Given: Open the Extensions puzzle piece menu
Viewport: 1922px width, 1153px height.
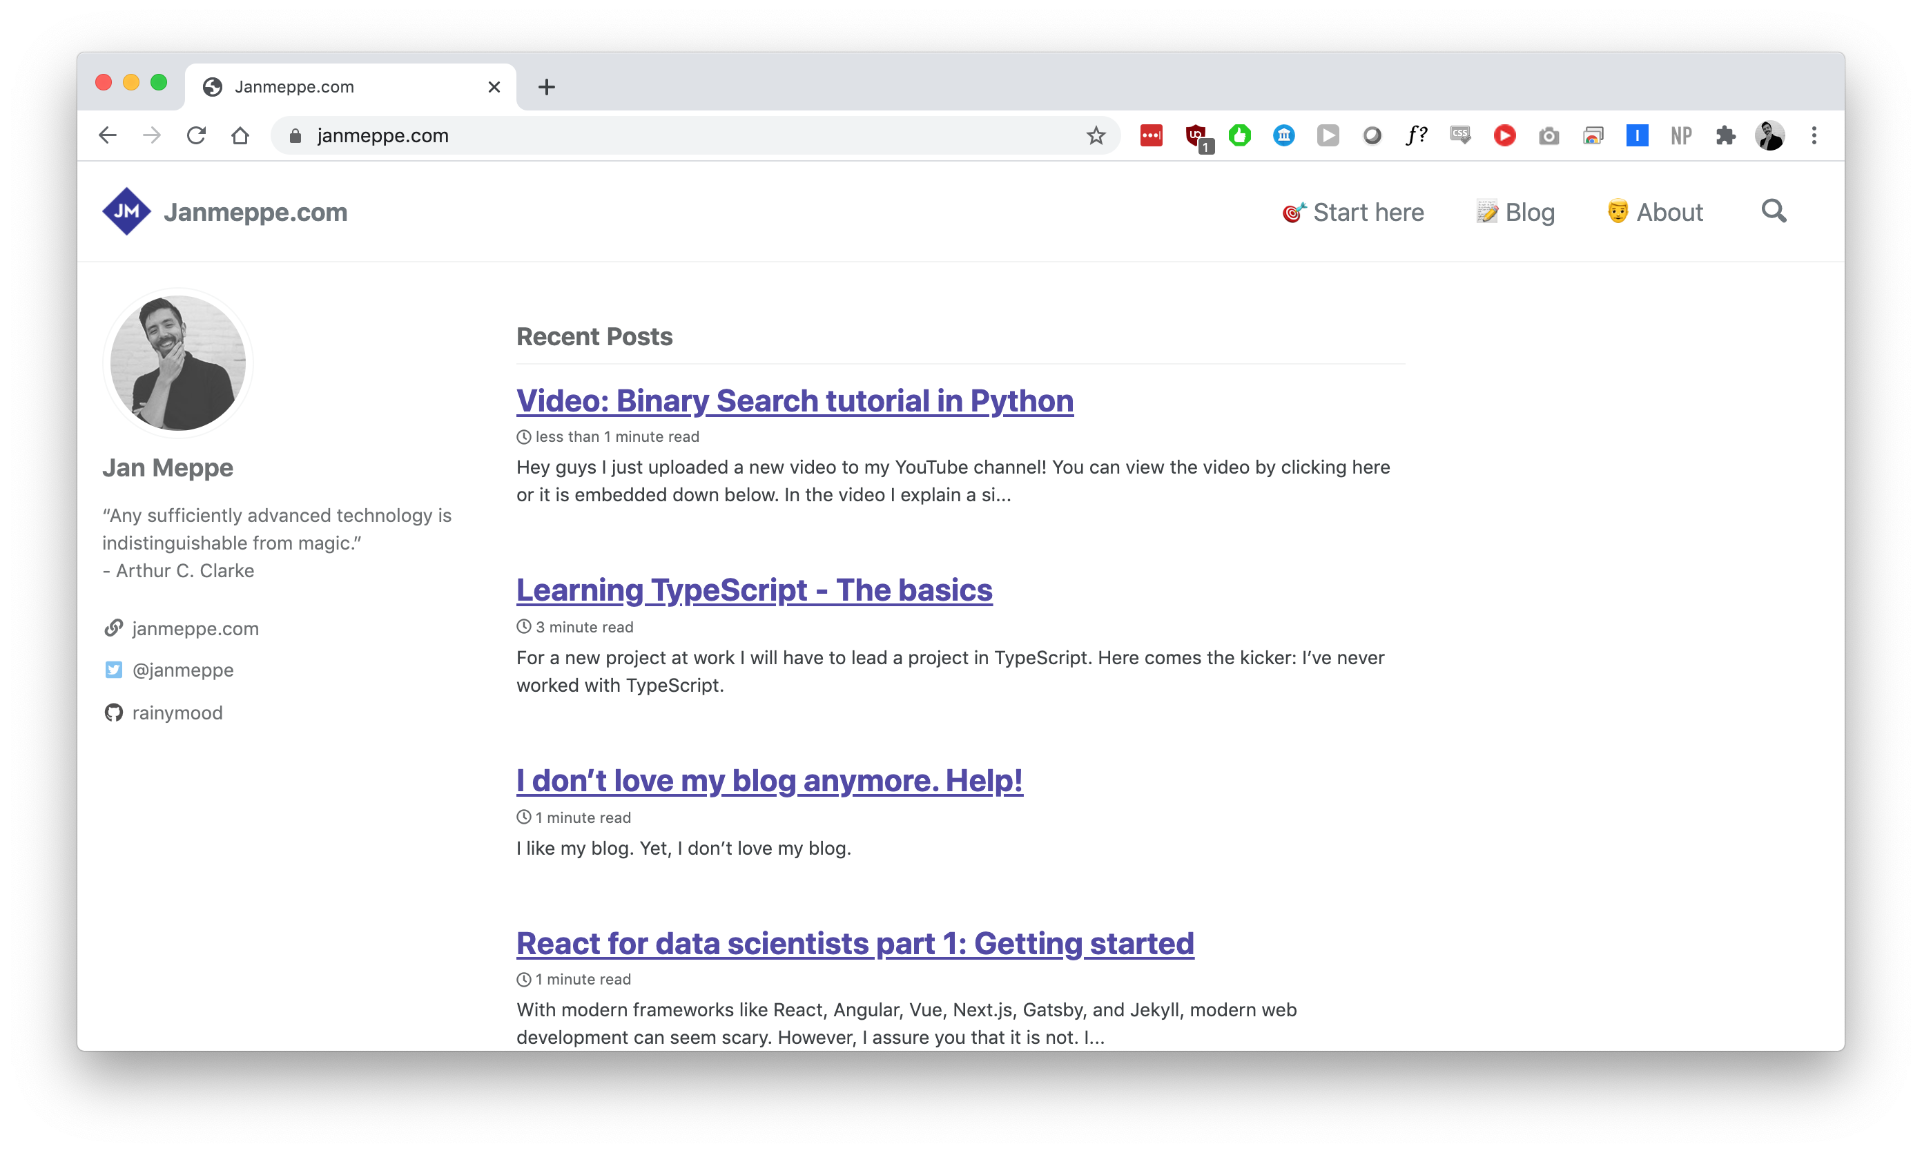Looking at the screenshot, I should point(1725,136).
